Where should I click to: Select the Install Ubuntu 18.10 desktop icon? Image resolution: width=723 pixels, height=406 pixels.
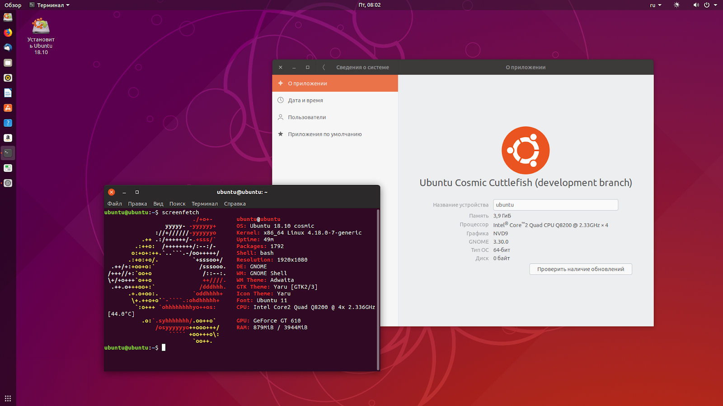tap(41, 36)
